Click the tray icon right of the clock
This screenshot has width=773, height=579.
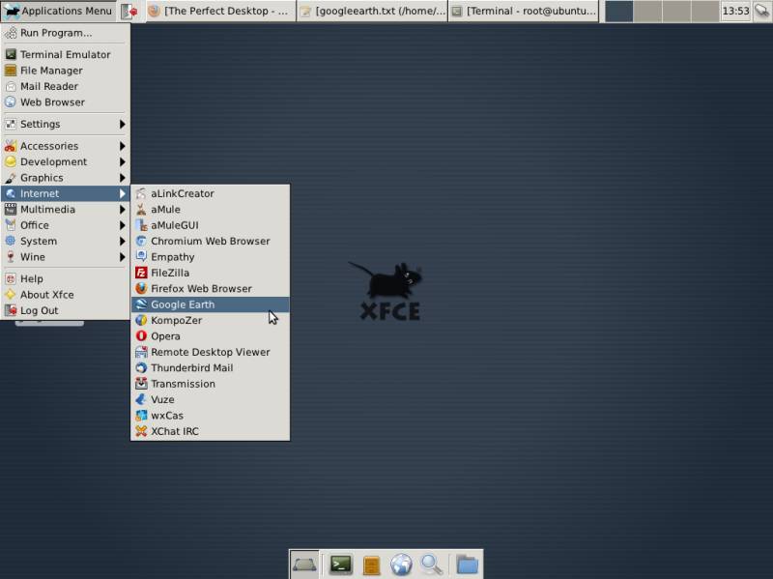coord(762,11)
